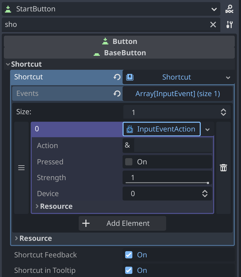Open inspector extra options (sliders icon)
Image resolution: width=241 pixels, height=277 pixels.
[x=229, y=25]
